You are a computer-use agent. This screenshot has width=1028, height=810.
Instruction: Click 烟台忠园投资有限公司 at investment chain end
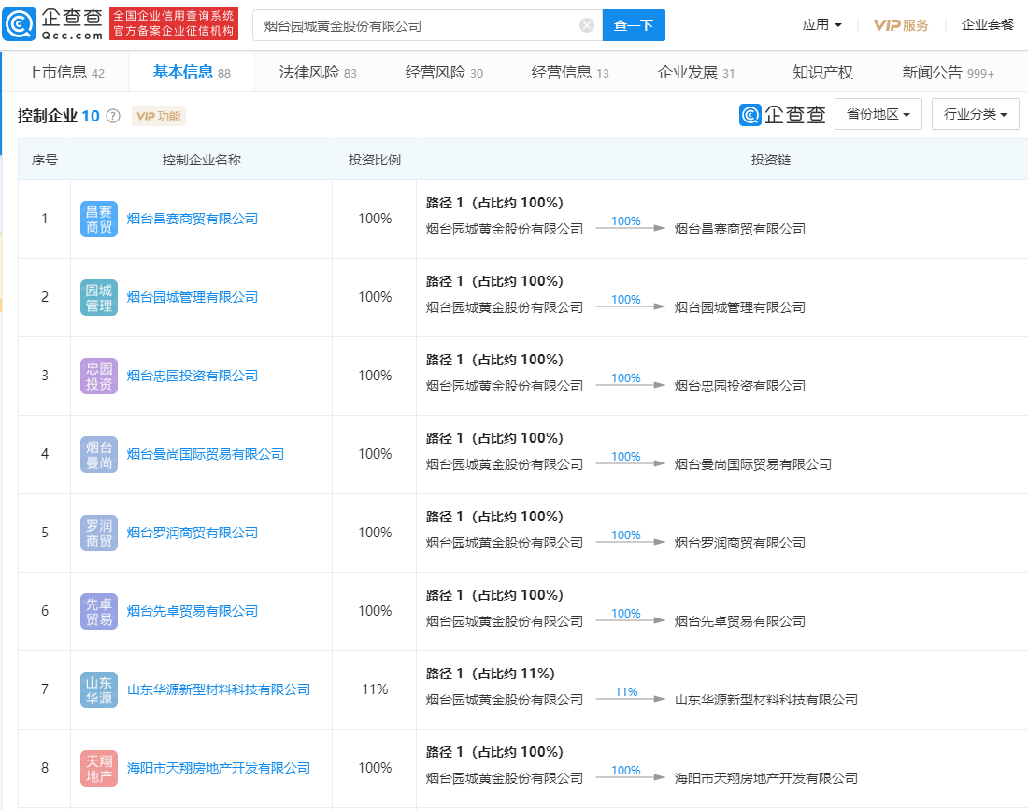(739, 386)
